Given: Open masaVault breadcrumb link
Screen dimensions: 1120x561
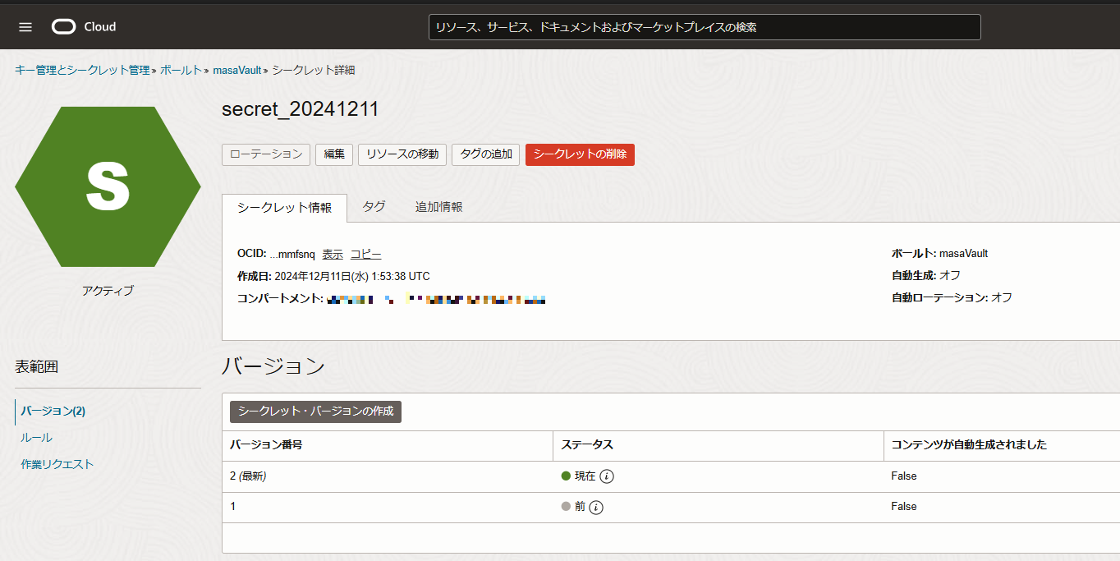Looking at the screenshot, I should pyautogui.click(x=236, y=71).
